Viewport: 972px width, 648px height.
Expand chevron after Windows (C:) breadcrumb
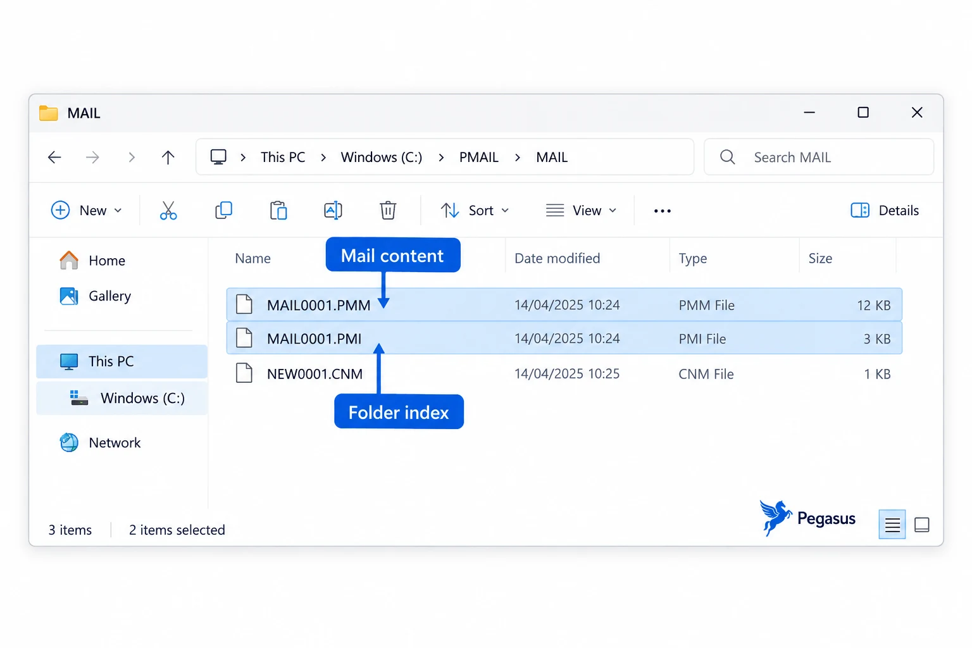441,158
